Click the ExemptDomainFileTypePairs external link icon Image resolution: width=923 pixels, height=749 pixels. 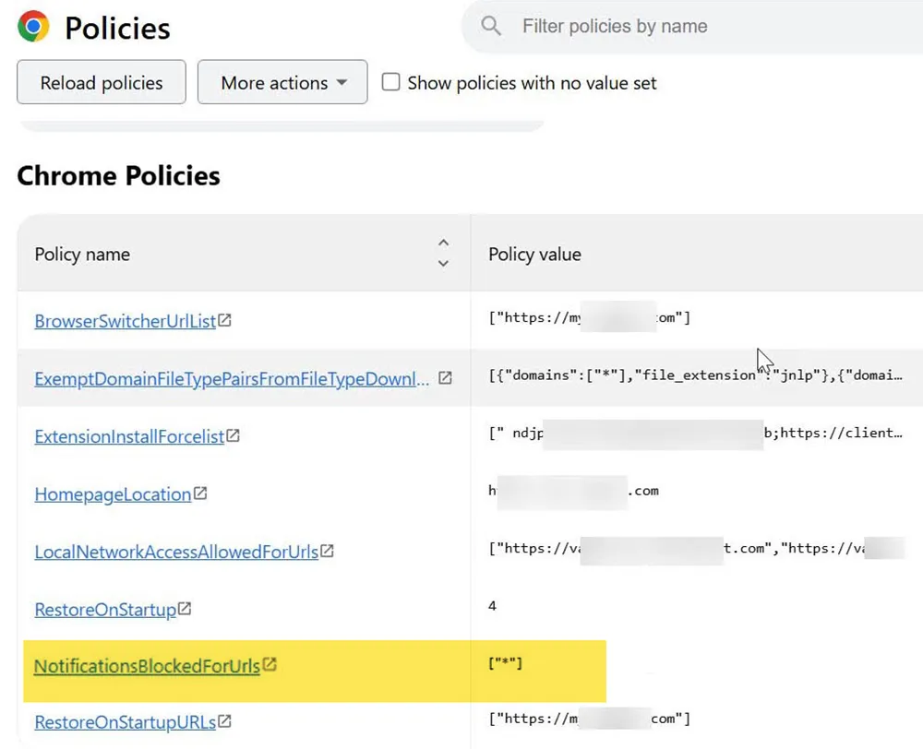pyautogui.click(x=444, y=377)
